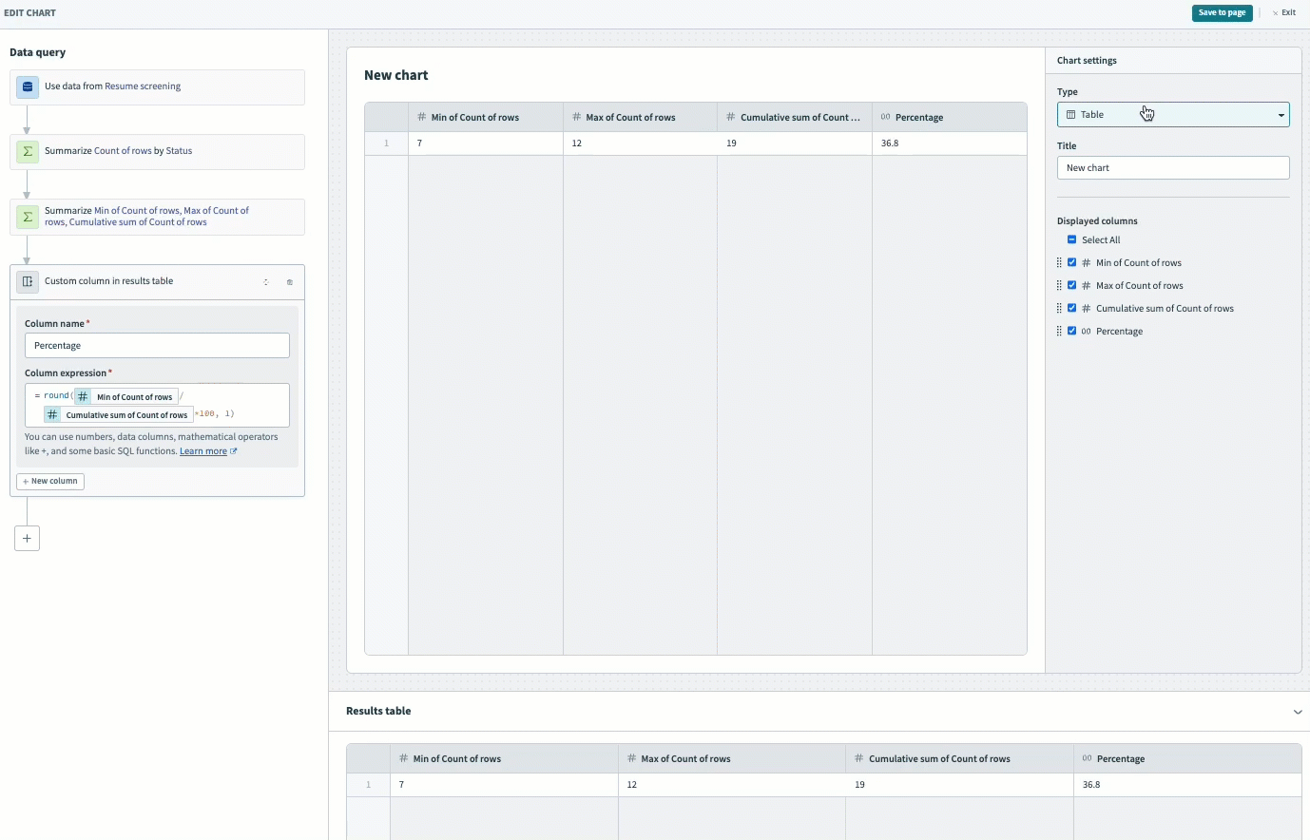Uncheck Max of Count of rows column
Screen dimensions: 1310x840
point(1071,285)
